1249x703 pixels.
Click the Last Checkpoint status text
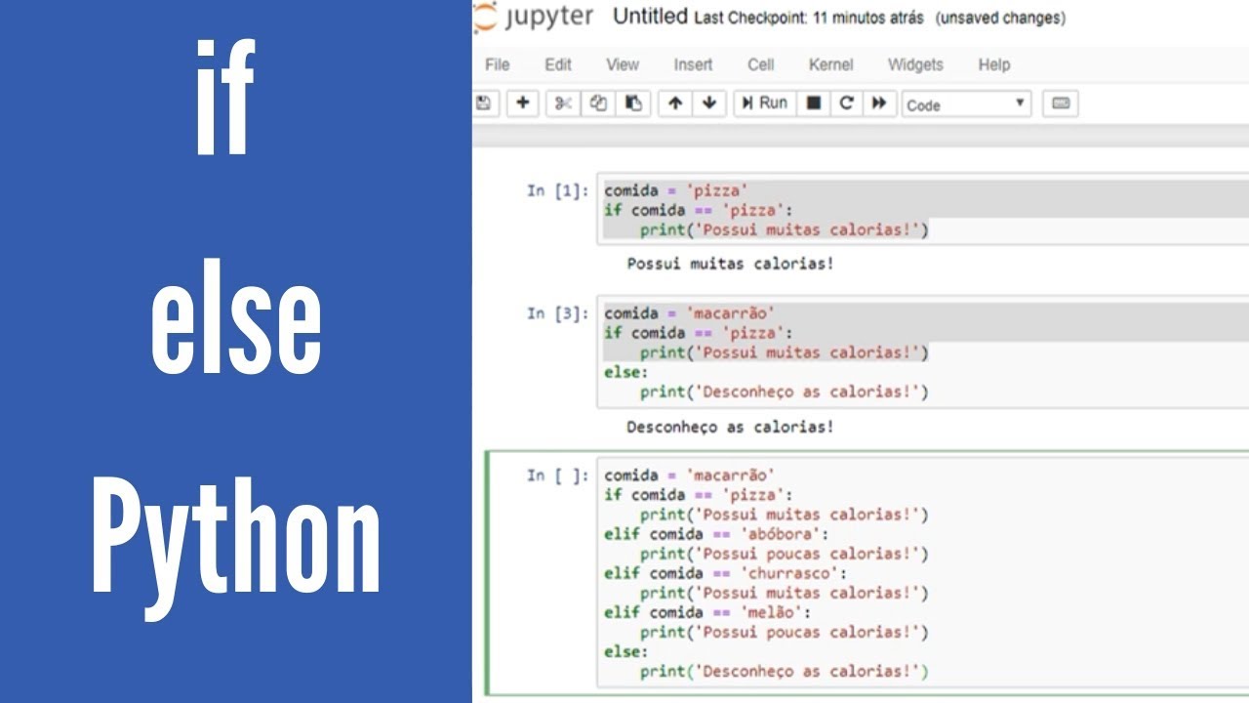[x=809, y=19]
